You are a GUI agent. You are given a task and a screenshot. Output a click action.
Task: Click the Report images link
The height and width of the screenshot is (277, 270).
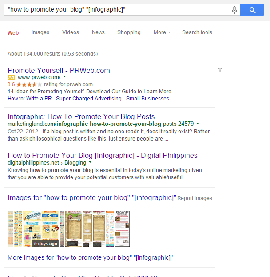(x=195, y=198)
